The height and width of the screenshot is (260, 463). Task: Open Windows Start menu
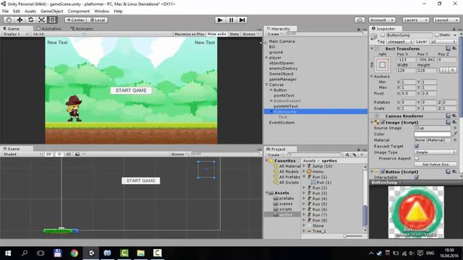click(x=8, y=253)
